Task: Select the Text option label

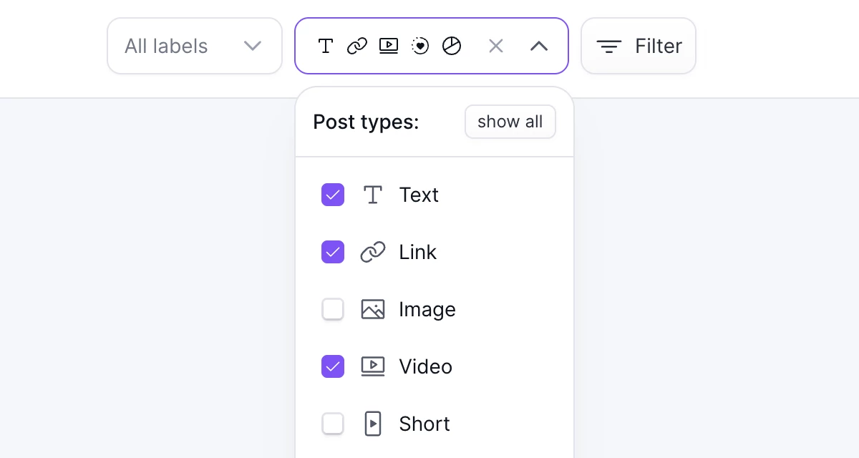Action: click(x=419, y=195)
